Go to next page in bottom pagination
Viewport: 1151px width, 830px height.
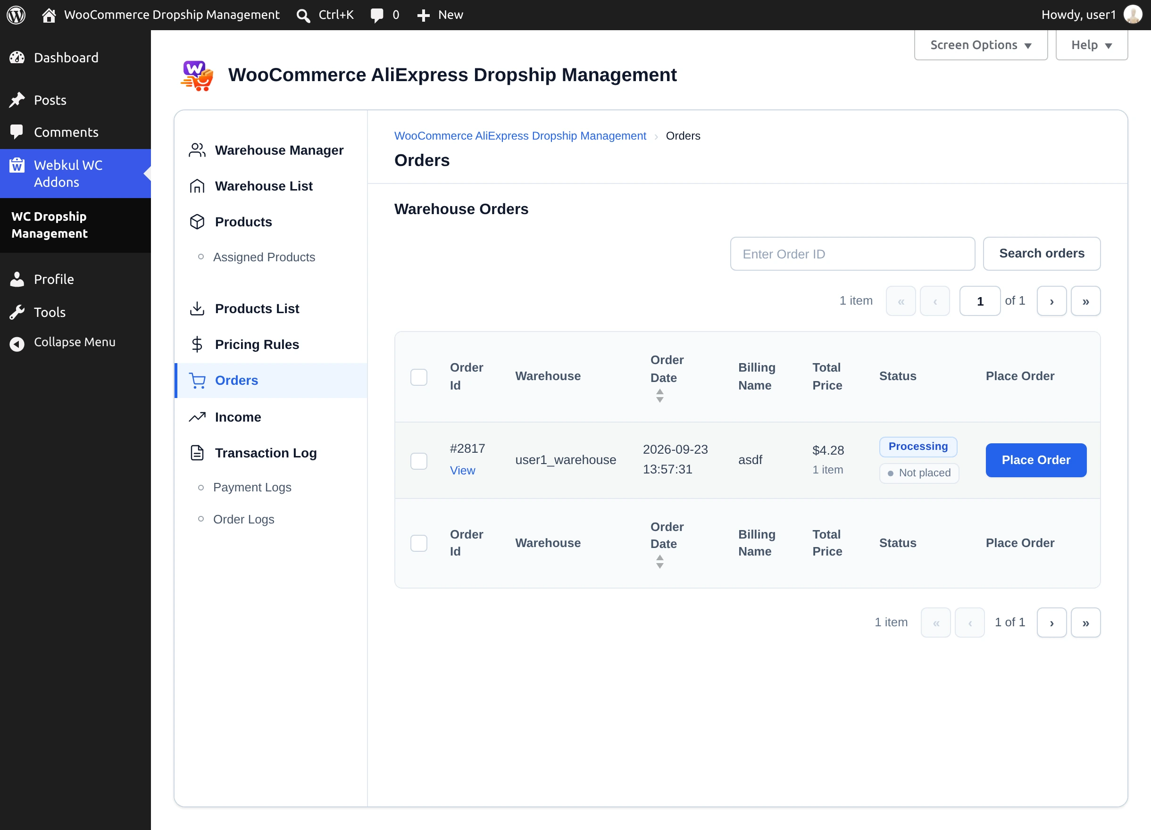click(x=1051, y=622)
